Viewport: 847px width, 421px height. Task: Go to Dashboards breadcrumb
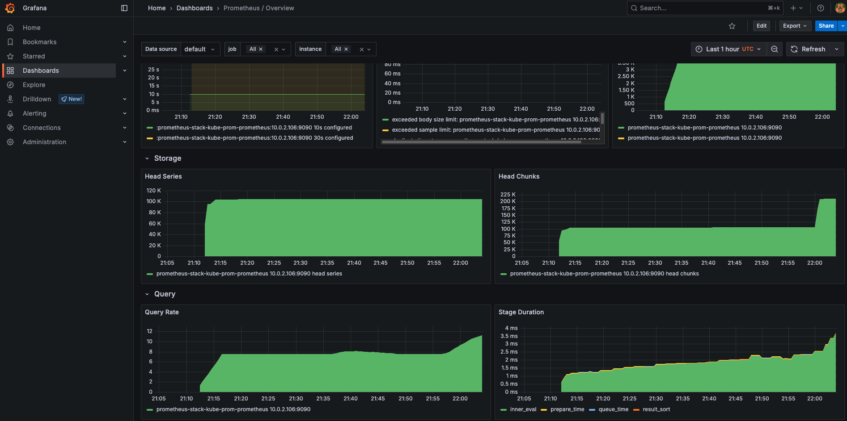[195, 8]
